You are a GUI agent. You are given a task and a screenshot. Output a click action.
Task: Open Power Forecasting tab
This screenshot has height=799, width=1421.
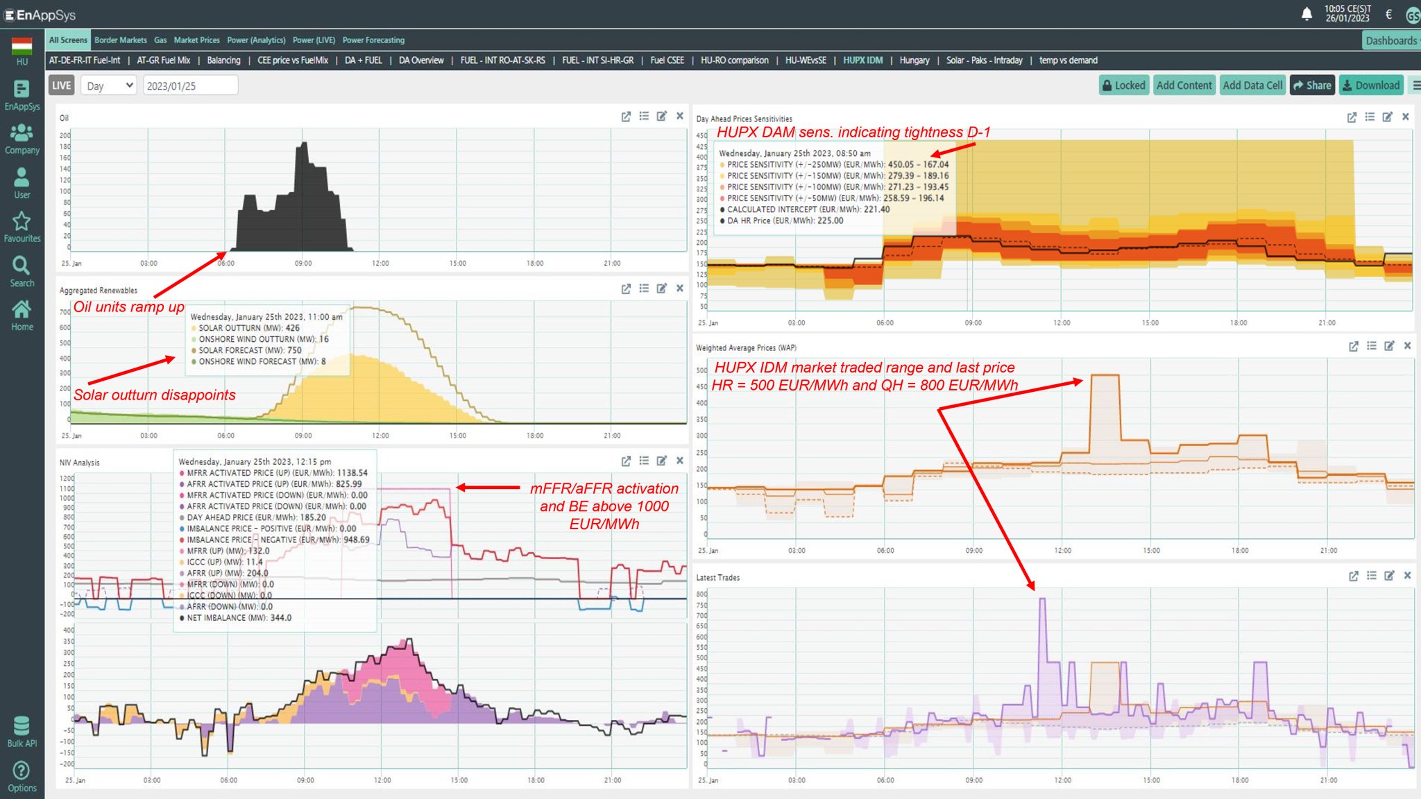[x=373, y=40]
